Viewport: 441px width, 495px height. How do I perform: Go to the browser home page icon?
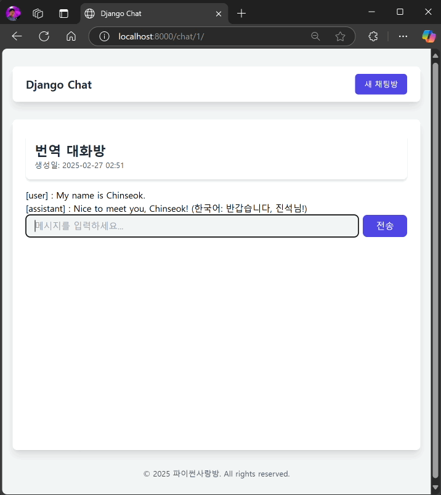[71, 36]
